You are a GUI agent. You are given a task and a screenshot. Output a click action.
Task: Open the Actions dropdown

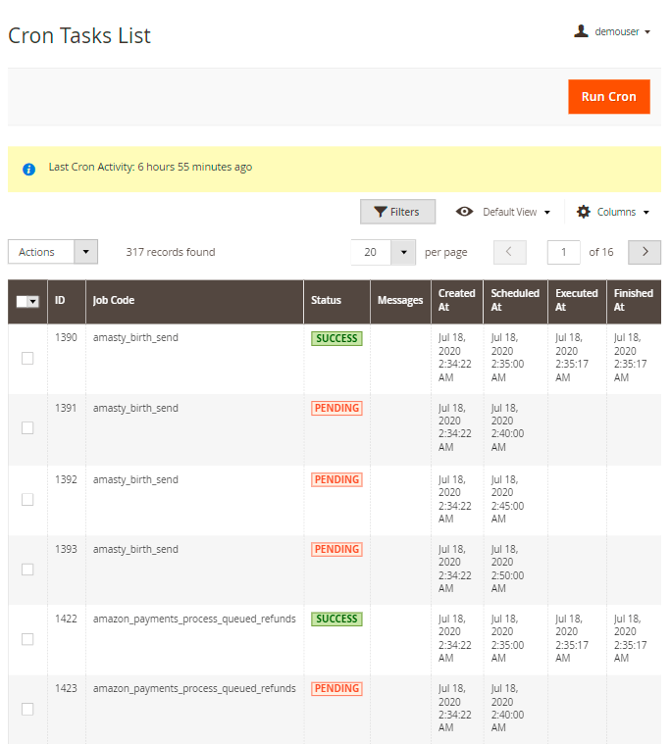pos(53,252)
